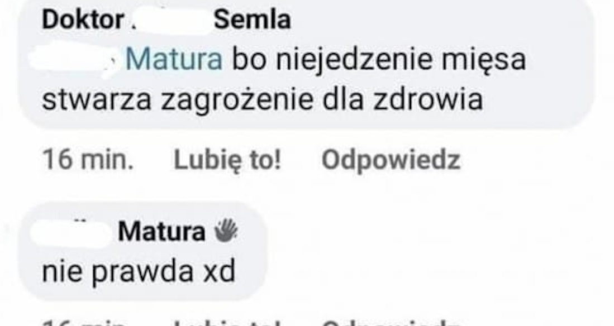The height and width of the screenshot is (326, 614).
Task: Reply to Doktor Semla's comment via Odpowiedz
Action: [391, 161]
